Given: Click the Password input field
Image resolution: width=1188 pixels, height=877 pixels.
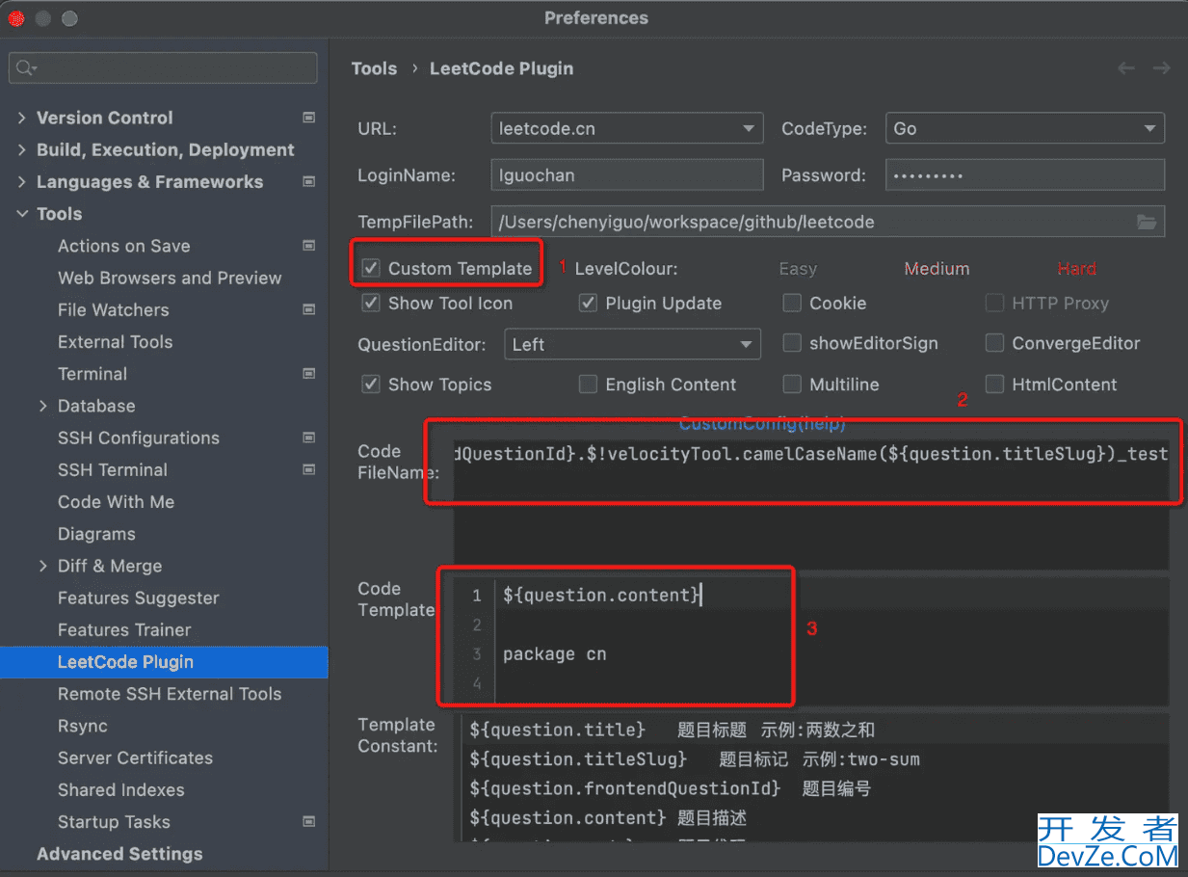Looking at the screenshot, I should tap(1024, 175).
